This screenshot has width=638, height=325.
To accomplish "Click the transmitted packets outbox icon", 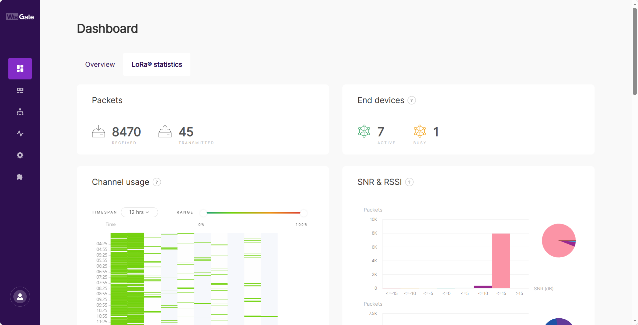I will 165,131.
